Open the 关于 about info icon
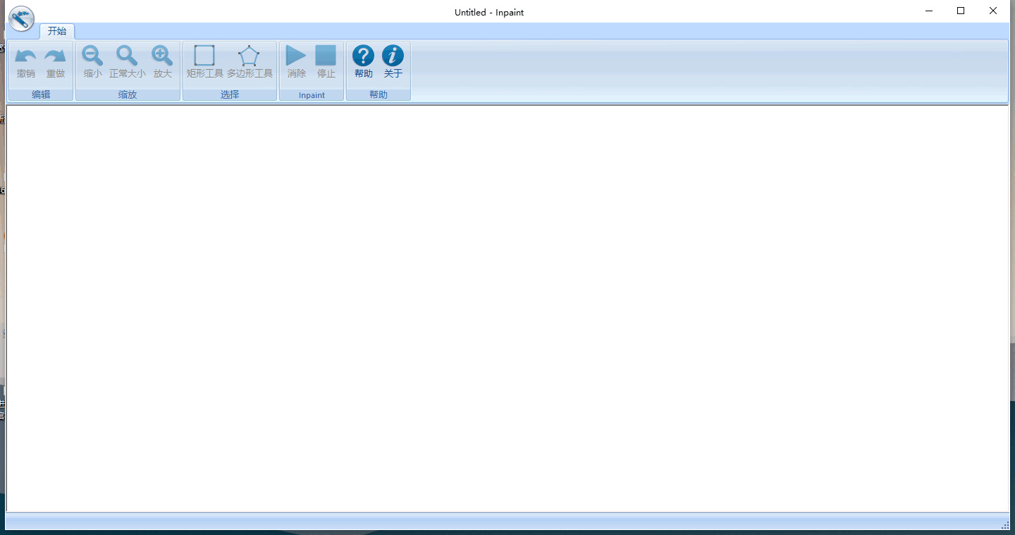This screenshot has width=1015, height=535. [393, 62]
